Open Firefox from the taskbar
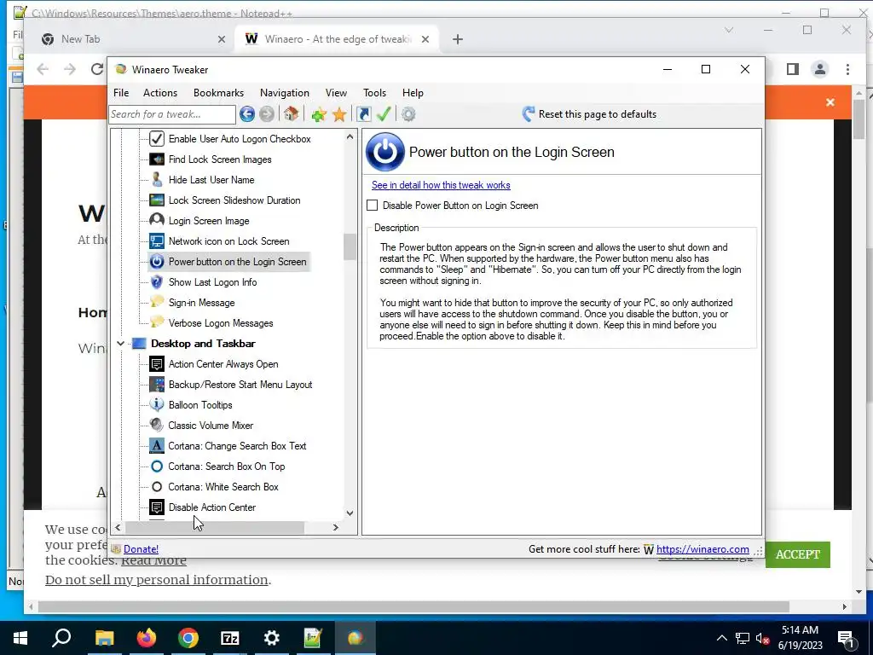The height and width of the screenshot is (655, 873). 147,638
